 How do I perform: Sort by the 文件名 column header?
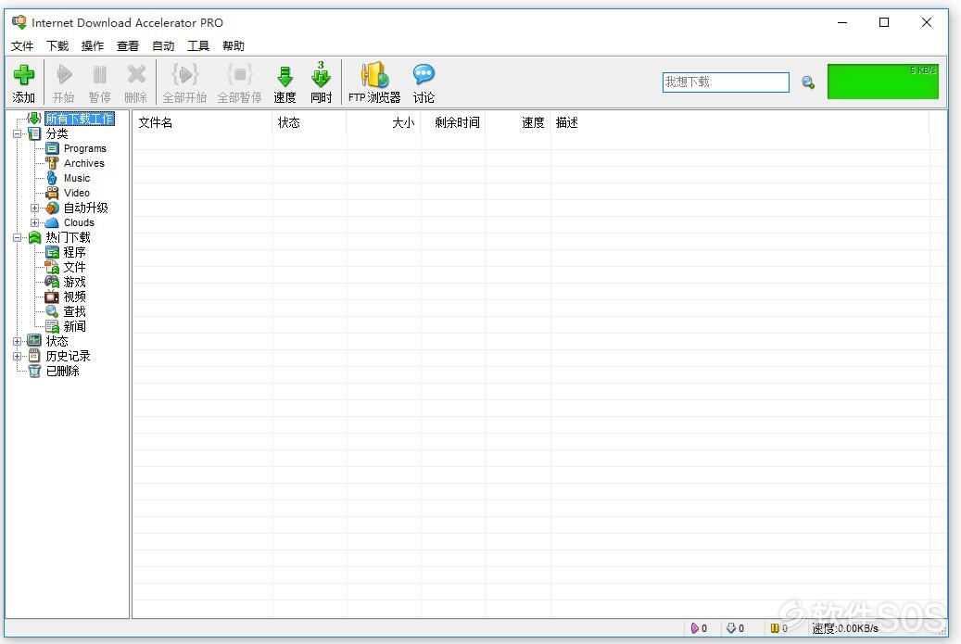tap(202, 122)
